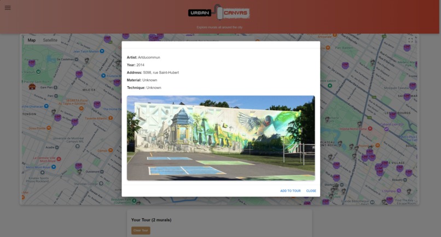Click the artist name Artducommun
This screenshot has width=441, height=237.
coord(149,57)
